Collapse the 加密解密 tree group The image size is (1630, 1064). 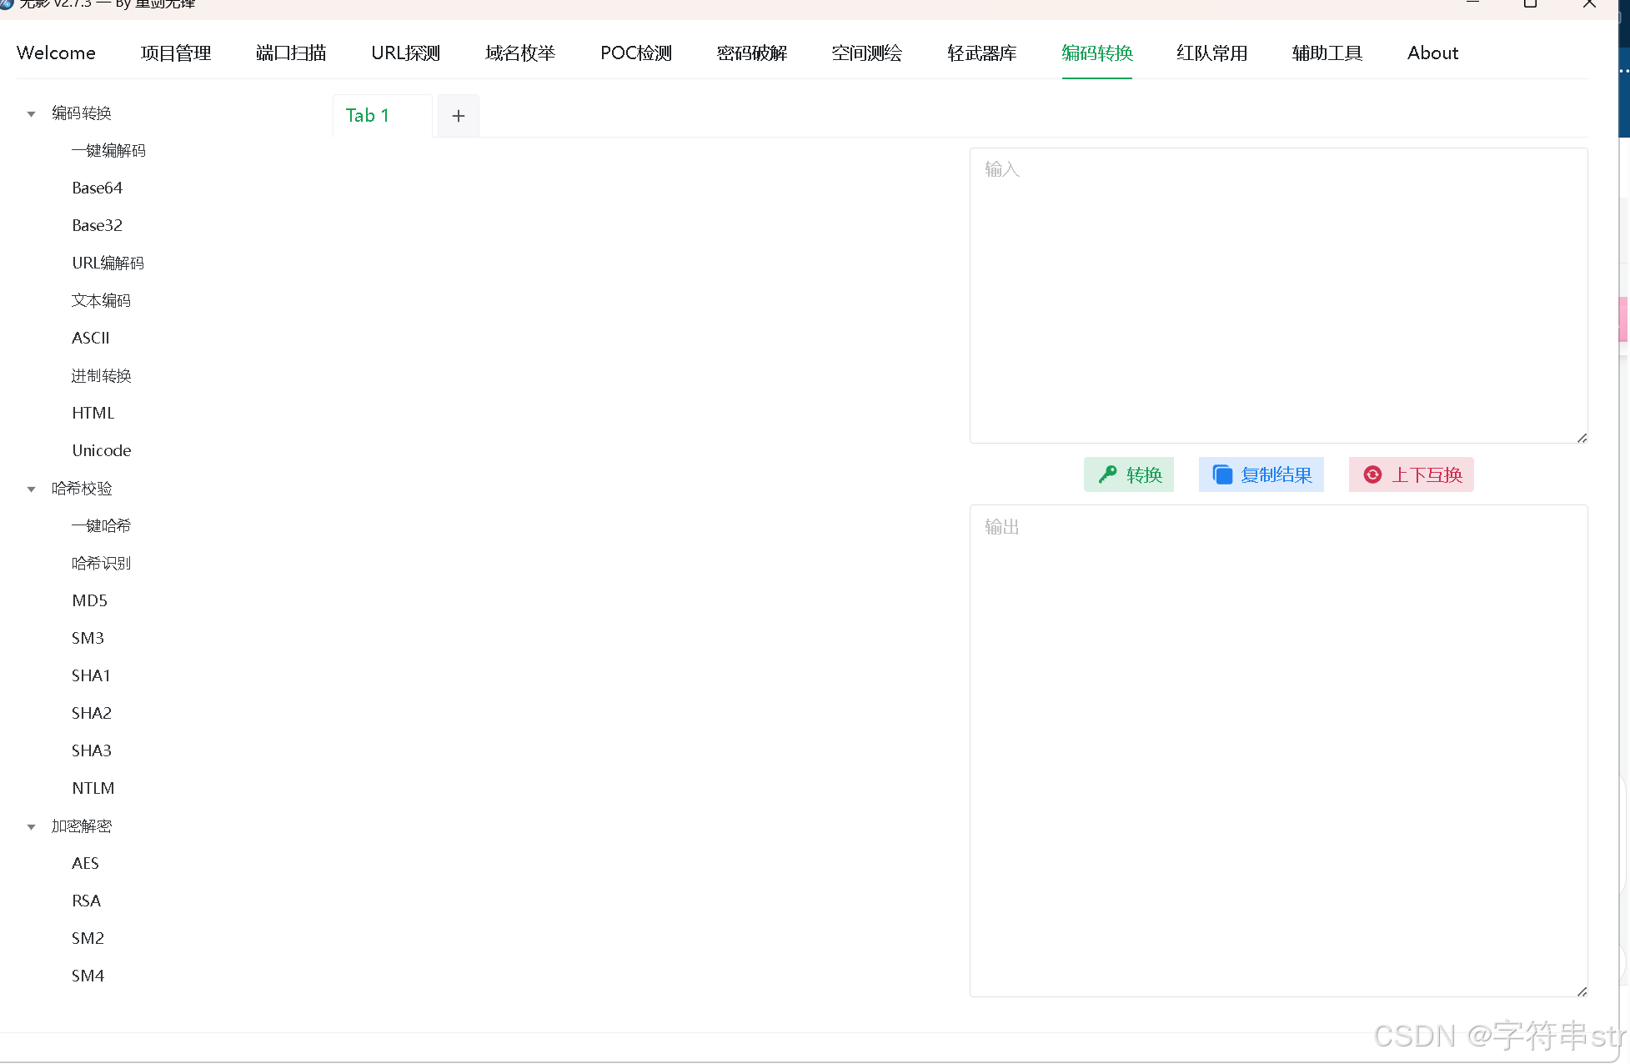click(32, 827)
